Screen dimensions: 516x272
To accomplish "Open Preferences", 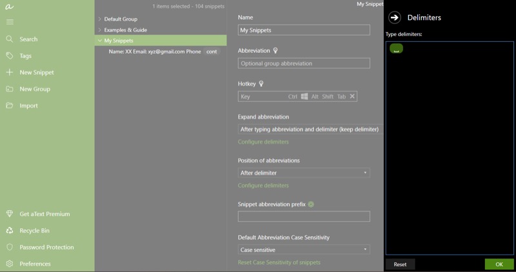I will [x=35, y=264].
